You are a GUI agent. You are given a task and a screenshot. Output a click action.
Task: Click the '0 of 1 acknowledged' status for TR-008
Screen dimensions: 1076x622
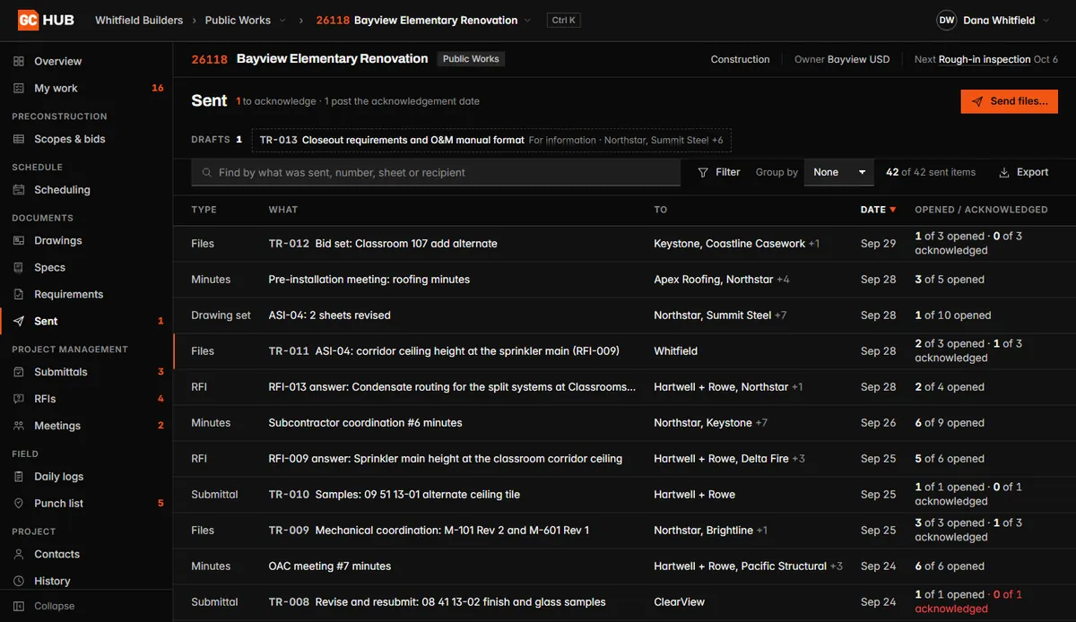(x=969, y=601)
